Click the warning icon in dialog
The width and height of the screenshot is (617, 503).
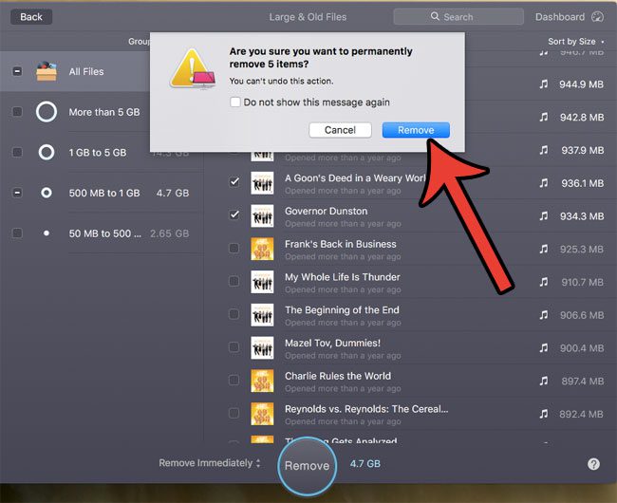coord(193,69)
